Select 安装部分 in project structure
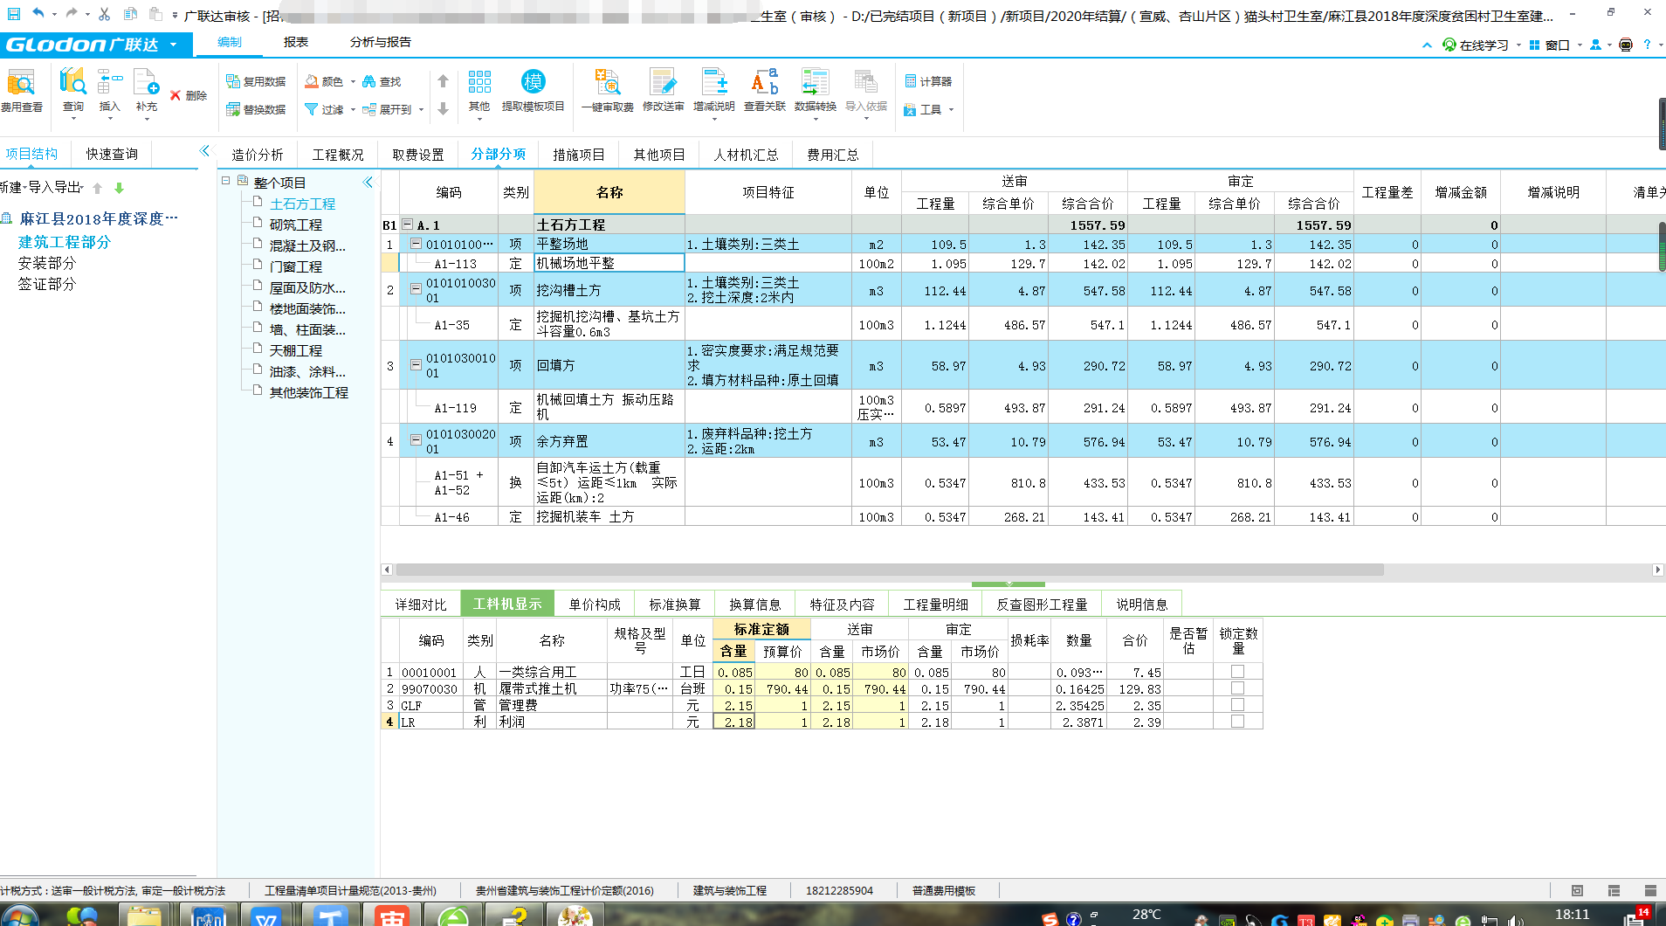Viewport: 1666px width, 926px height. coord(47,263)
